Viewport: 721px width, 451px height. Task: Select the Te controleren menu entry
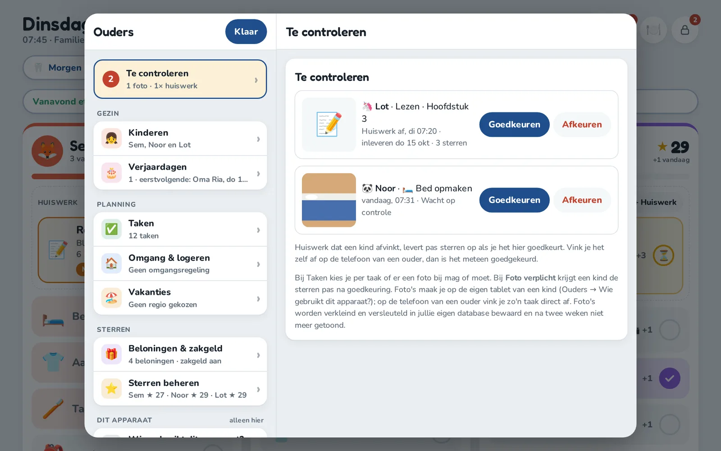coord(180,79)
